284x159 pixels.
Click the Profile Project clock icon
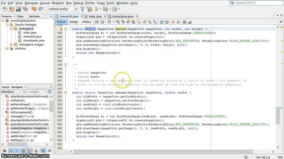[114, 9]
